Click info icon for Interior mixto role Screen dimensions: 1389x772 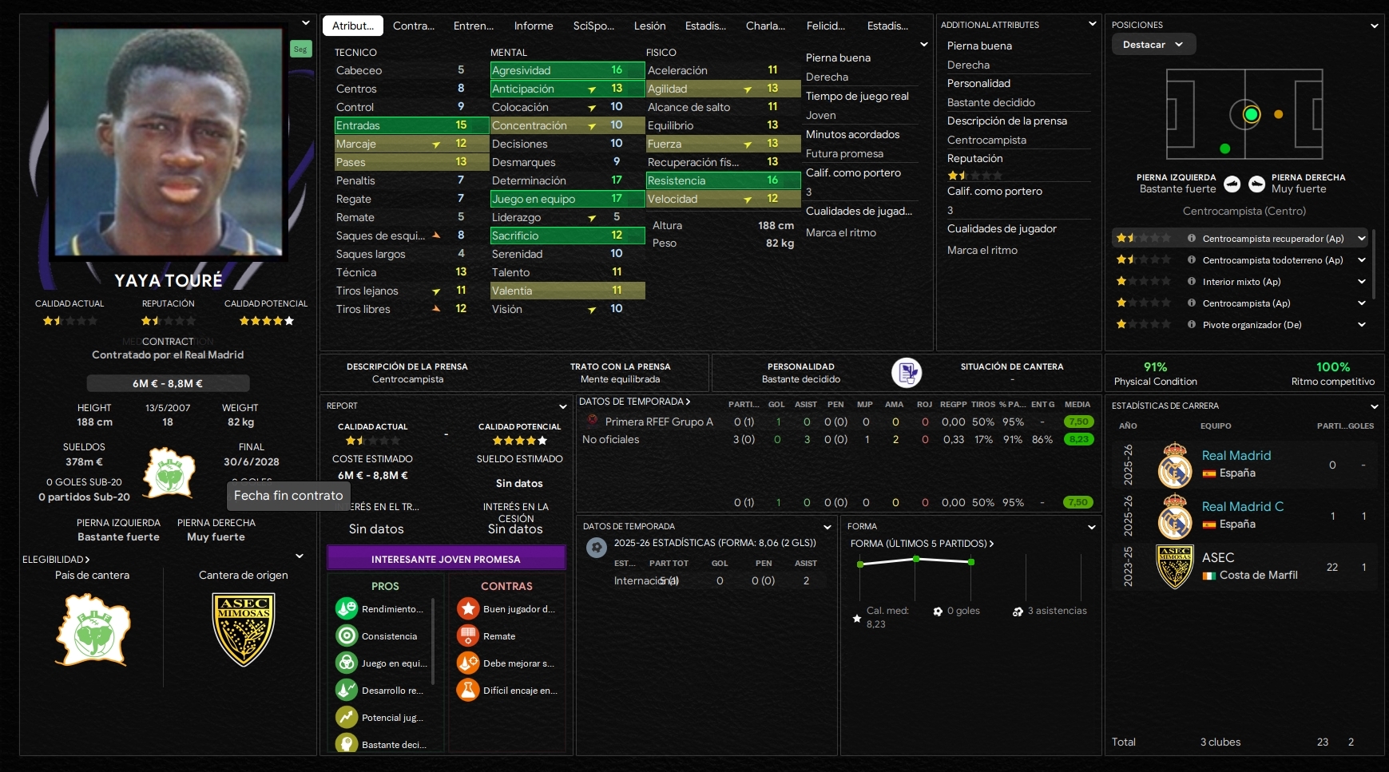pyautogui.click(x=1192, y=282)
